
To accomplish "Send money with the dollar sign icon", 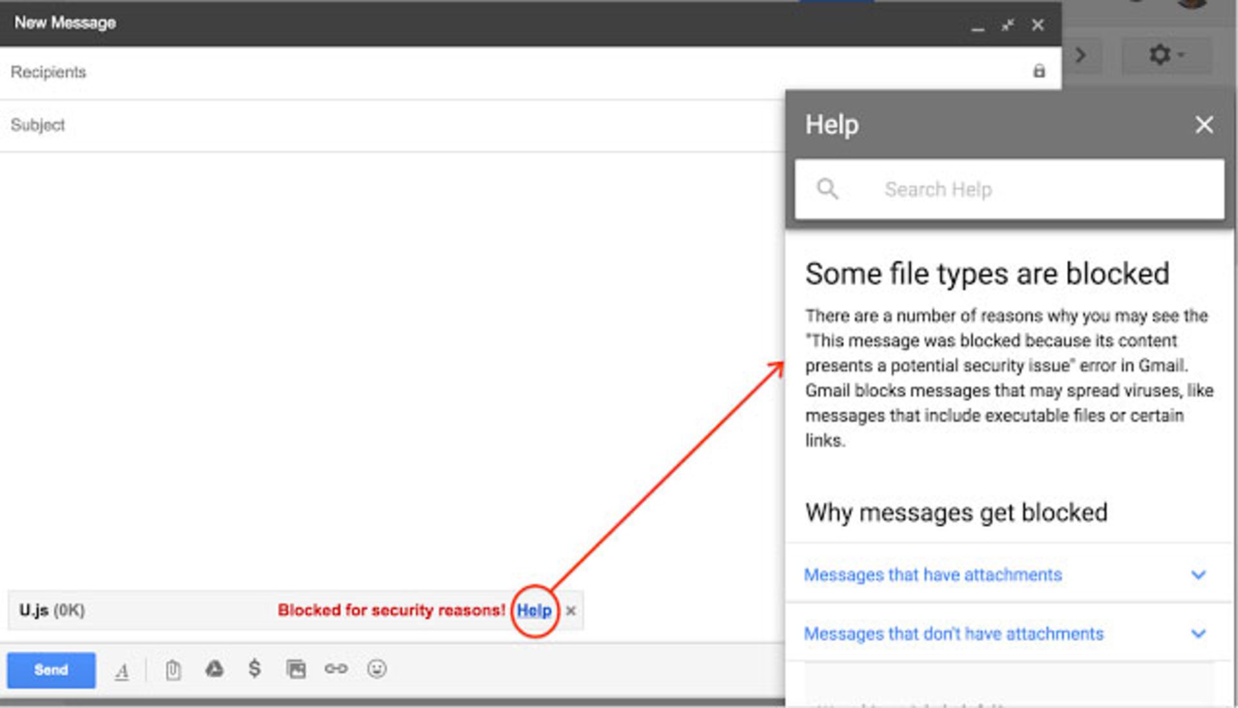I will (x=254, y=670).
